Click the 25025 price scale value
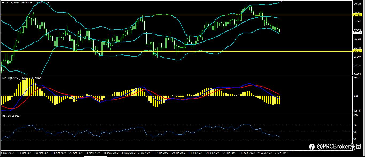This screenshot has width=365, height=157. 357,66
